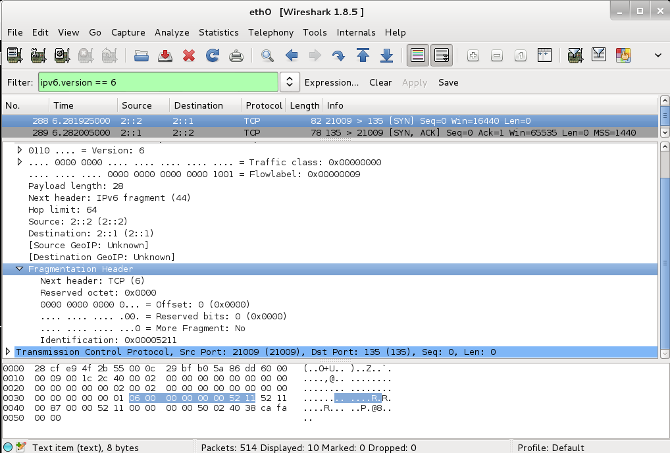Open the capture interfaces list icon
Viewport: 670px width, 453px height.
[14, 55]
